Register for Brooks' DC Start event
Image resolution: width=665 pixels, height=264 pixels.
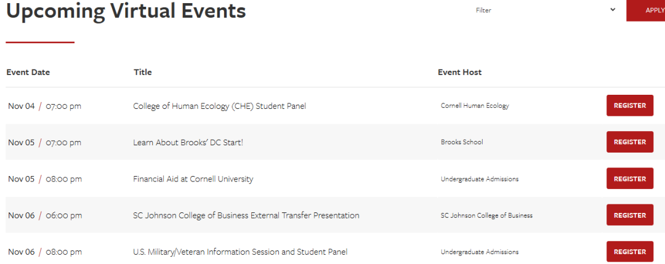point(629,142)
